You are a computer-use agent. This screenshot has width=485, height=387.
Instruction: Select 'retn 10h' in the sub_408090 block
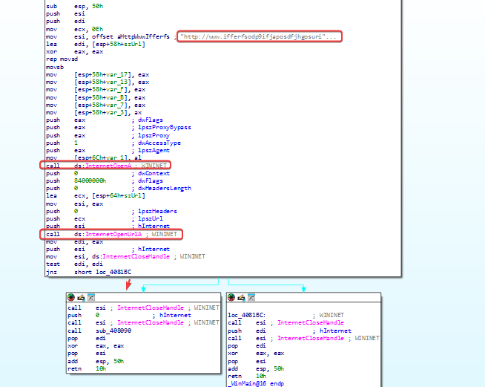pyautogui.click(x=87, y=368)
